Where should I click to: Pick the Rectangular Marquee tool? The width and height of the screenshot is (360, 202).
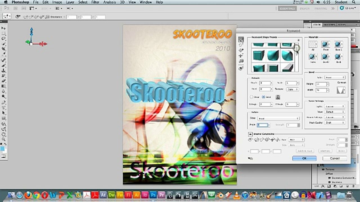(x=4, y=34)
